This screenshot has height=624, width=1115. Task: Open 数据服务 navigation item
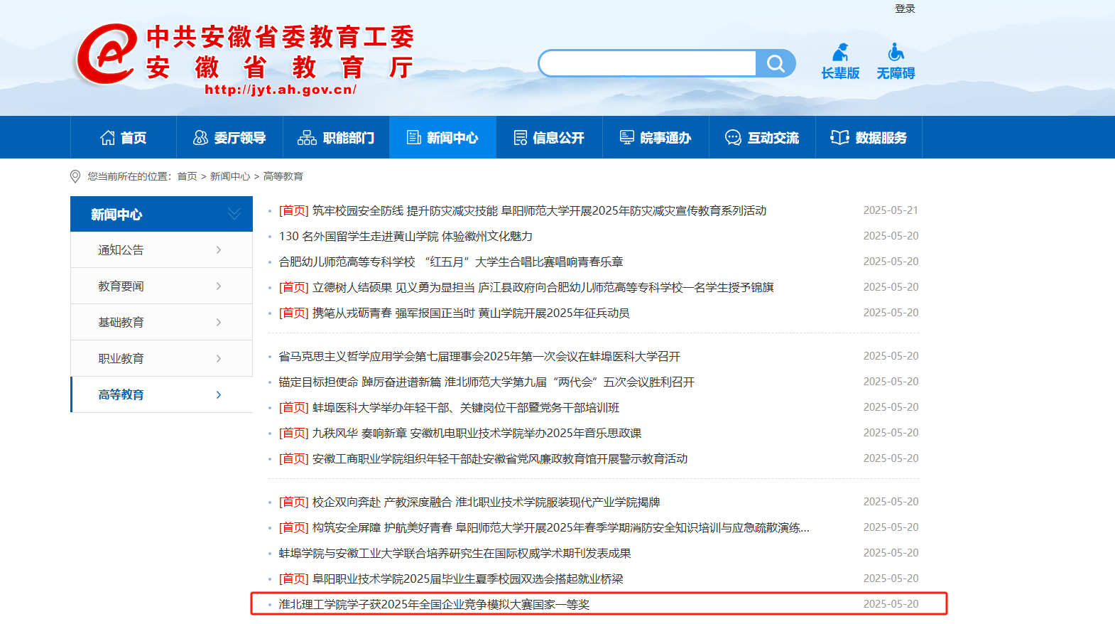pyautogui.click(x=869, y=138)
